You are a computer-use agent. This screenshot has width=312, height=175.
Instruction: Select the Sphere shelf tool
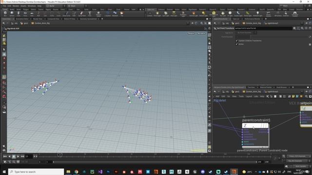(x=12, y=14)
